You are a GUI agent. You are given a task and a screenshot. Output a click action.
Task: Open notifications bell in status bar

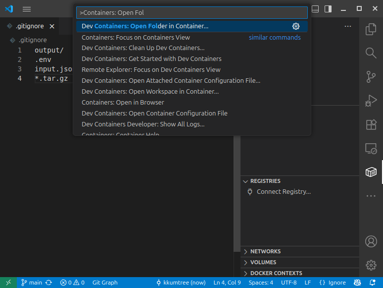[x=372, y=283]
